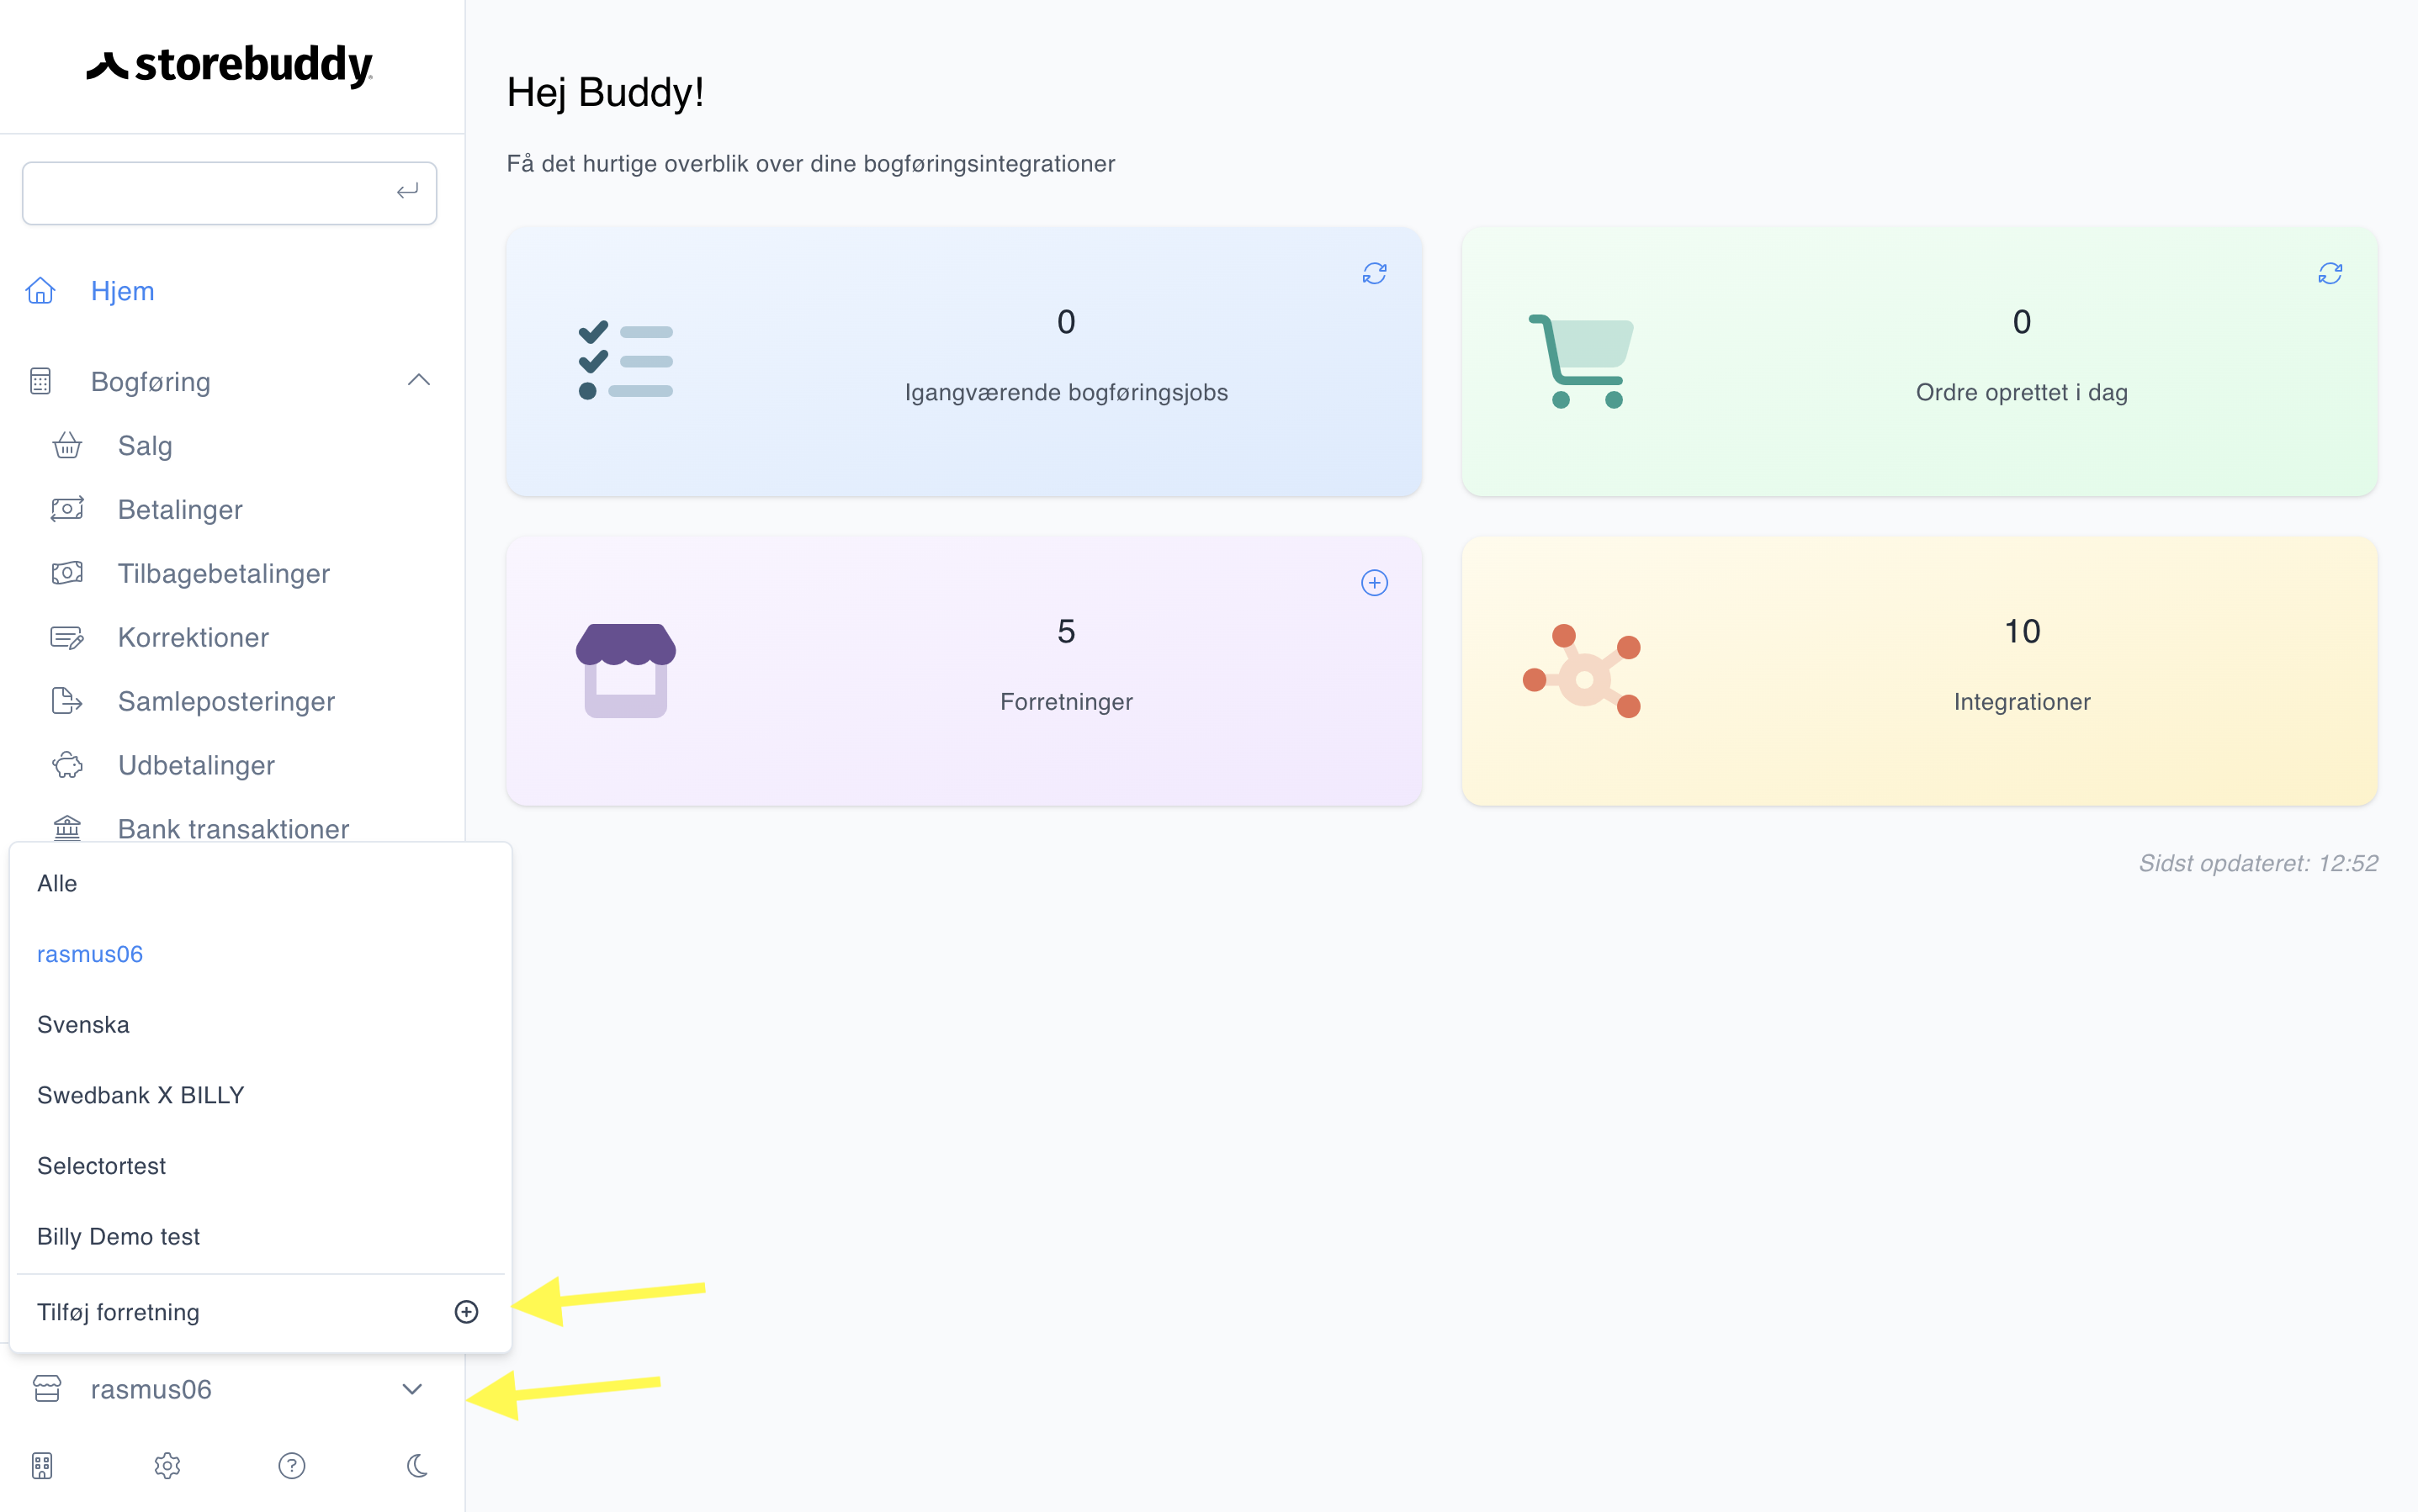The width and height of the screenshot is (2418, 1512).
Task: Click the plus icon beside Tilføj forretning
Action: (x=466, y=1311)
